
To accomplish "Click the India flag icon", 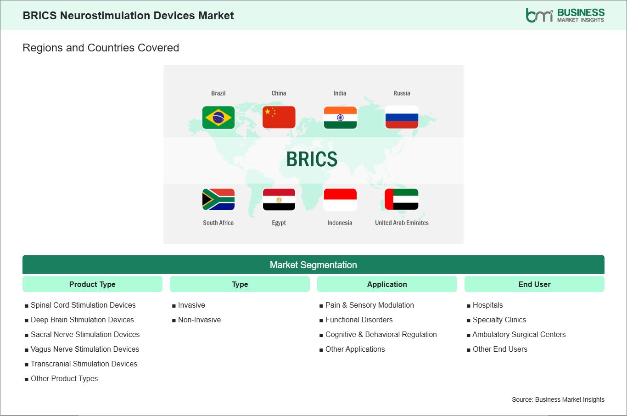I will 340,118.
